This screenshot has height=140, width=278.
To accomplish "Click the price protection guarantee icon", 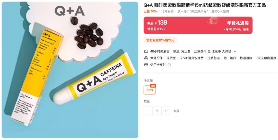I will [x=146, y=58].
